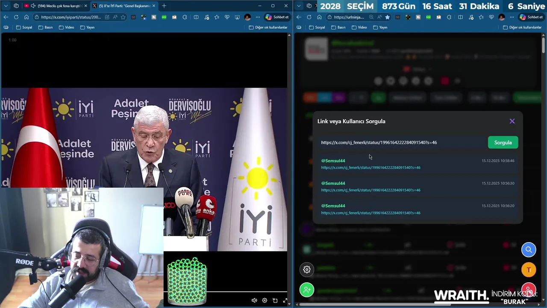Click @Semsul44 in the 10:56:20 row

[x=333, y=206]
